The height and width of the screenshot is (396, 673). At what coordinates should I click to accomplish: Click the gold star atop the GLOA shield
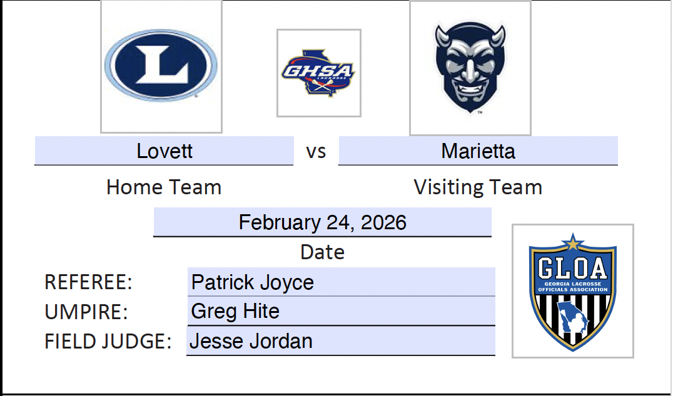coord(572,242)
